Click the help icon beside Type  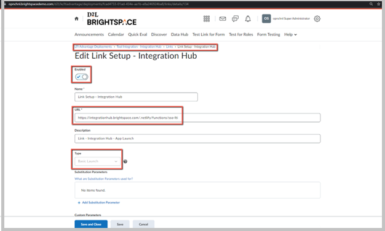point(125,161)
